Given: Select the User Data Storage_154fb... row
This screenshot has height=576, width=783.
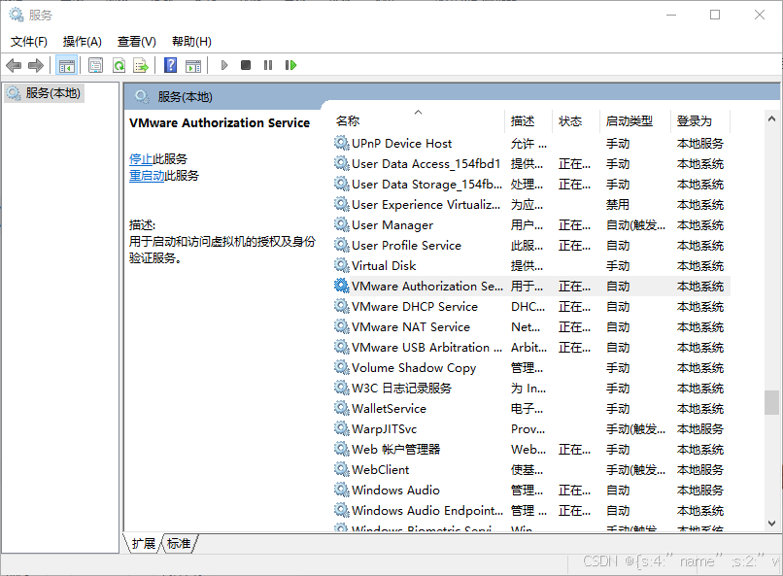Looking at the screenshot, I should [531, 185].
